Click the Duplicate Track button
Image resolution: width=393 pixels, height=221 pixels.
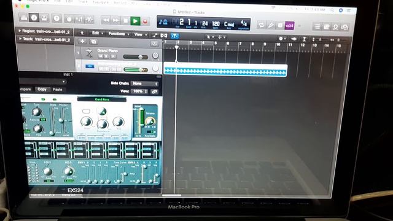tap(94, 42)
